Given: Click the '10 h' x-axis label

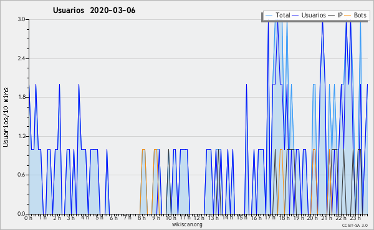Looking at the screenshot, I should 171,218.
